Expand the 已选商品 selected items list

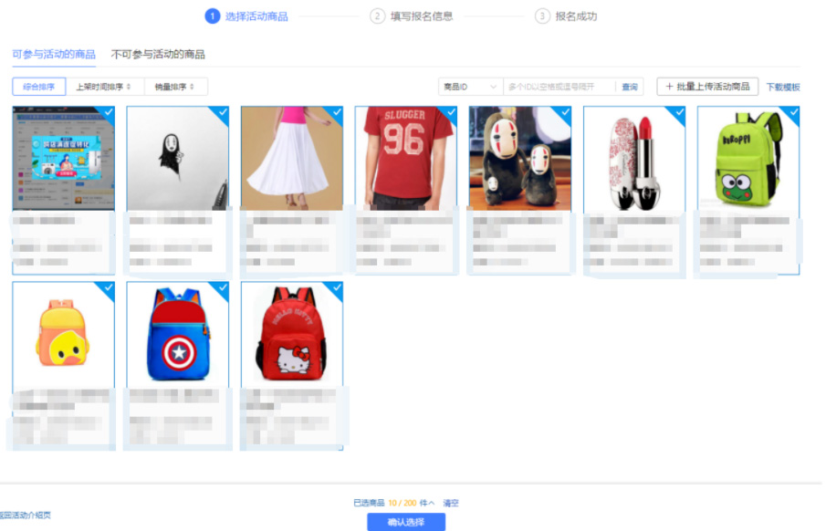[431, 503]
